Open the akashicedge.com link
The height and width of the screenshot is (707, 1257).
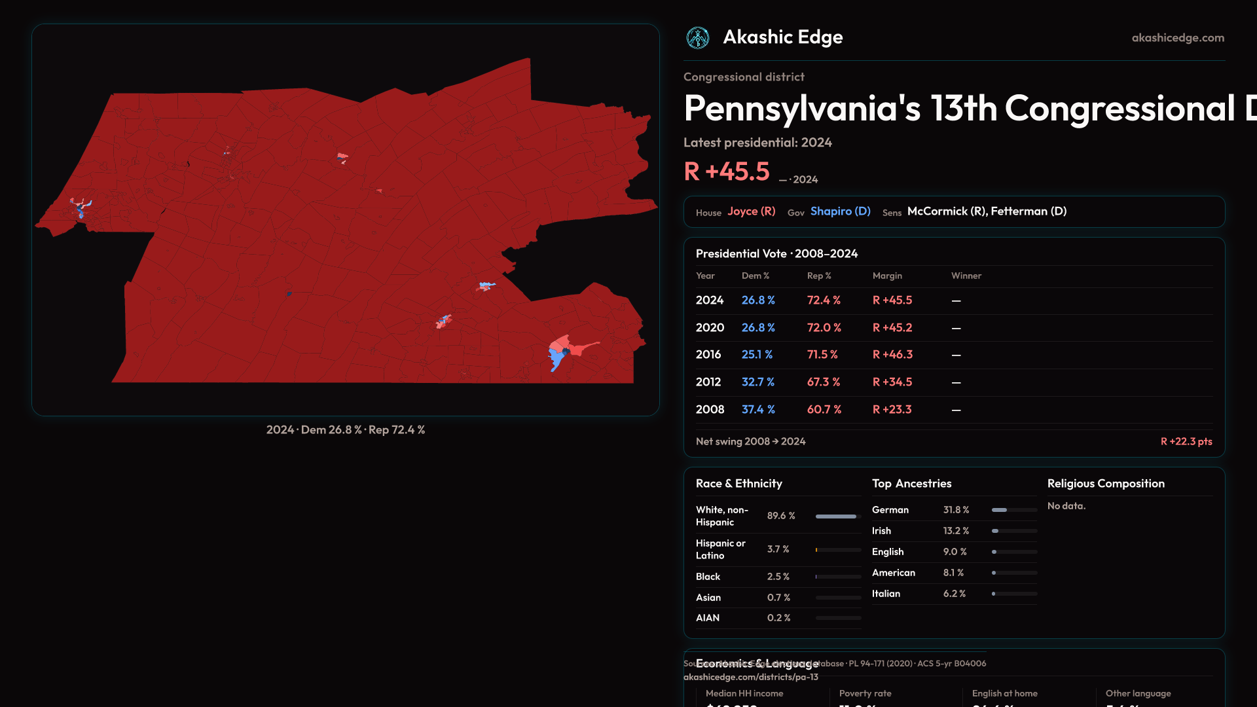(x=1177, y=38)
